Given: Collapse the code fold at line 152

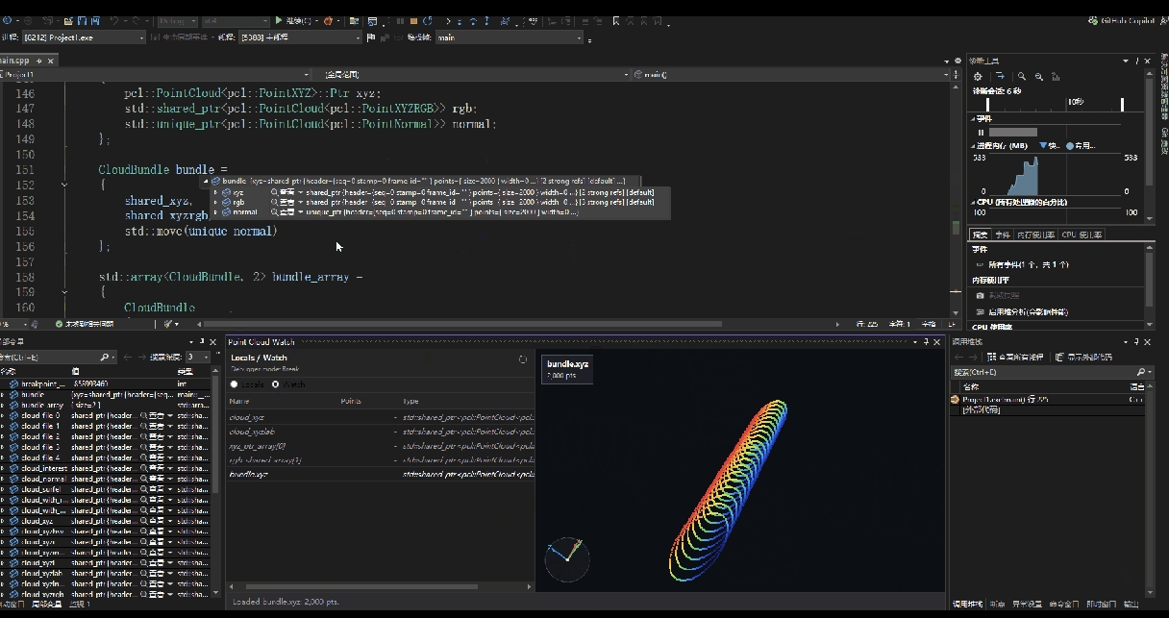Looking at the screenshot, I should [x=64, y=185].
